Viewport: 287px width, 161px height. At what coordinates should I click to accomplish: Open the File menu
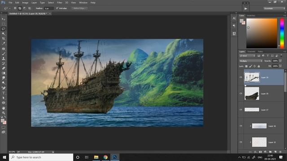click(x=10, y=3)
